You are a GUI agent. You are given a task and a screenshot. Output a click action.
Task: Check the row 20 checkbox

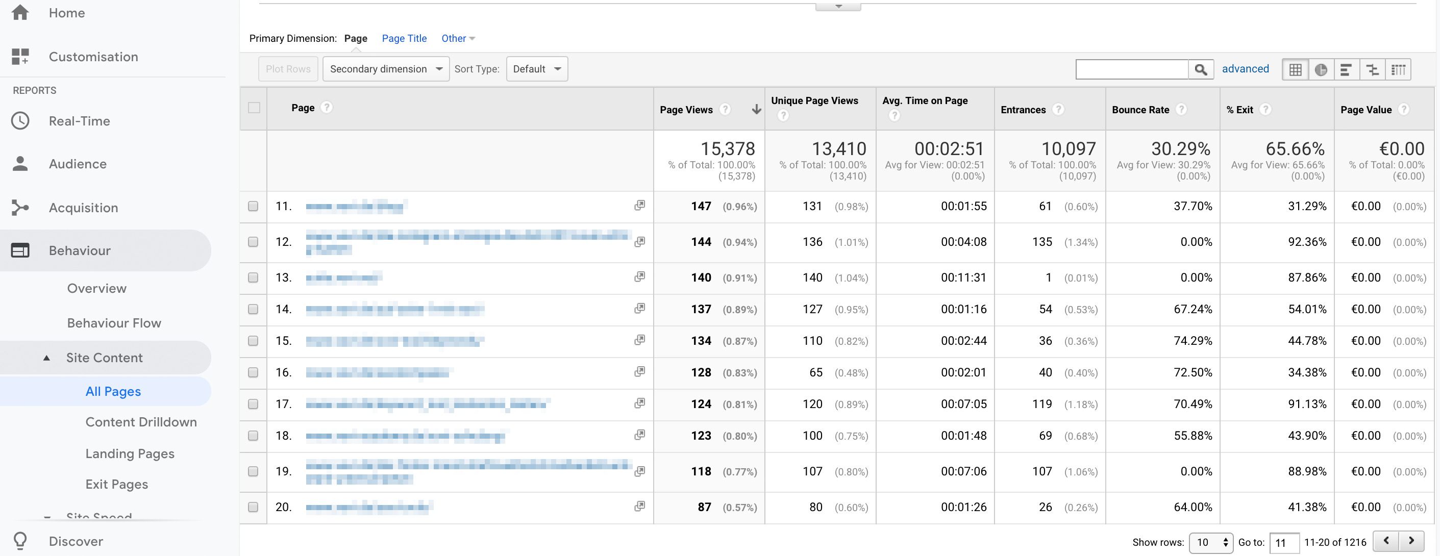[253, 508]
